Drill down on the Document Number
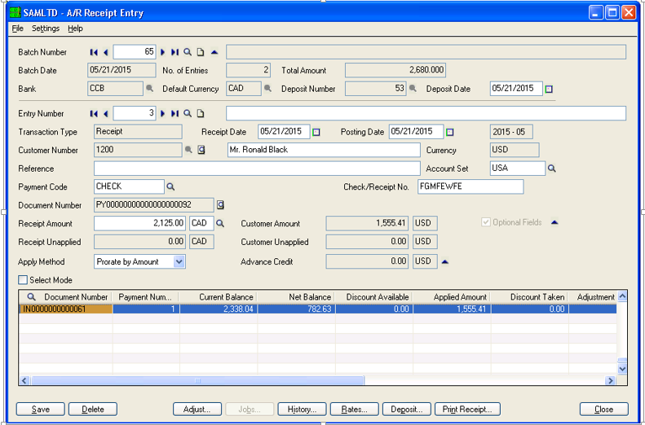 click(x=220, y=205)
